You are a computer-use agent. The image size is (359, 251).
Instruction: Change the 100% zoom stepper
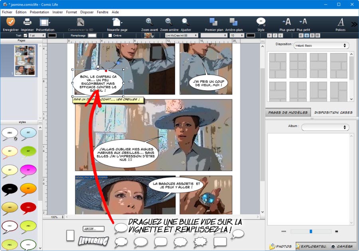[x=63, y=217]
